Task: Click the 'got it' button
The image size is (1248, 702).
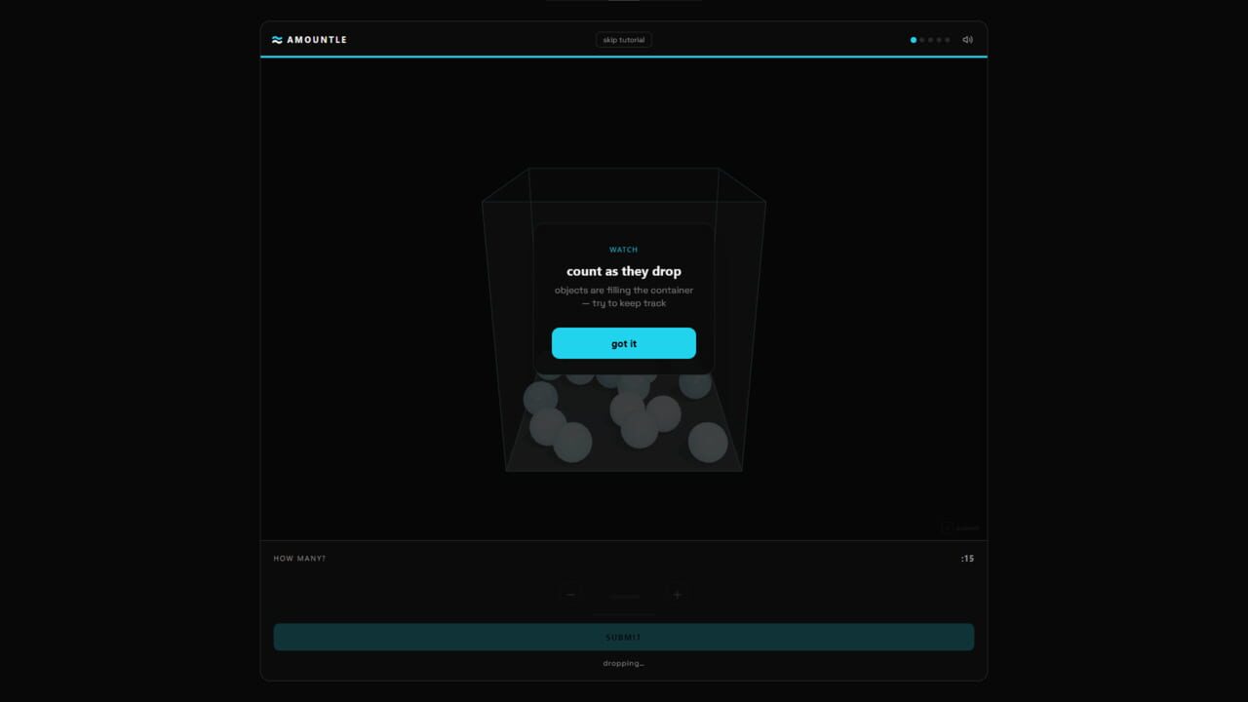Action: pyautogui.click(x=624, y=343)
